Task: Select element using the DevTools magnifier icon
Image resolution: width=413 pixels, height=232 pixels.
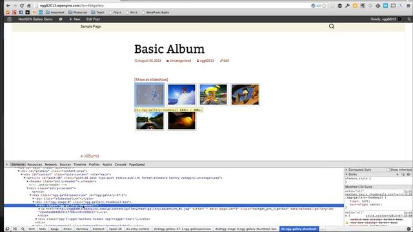Action: click(23, 229)
